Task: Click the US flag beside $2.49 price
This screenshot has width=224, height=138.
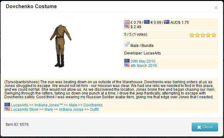Action: click(127, 27)
